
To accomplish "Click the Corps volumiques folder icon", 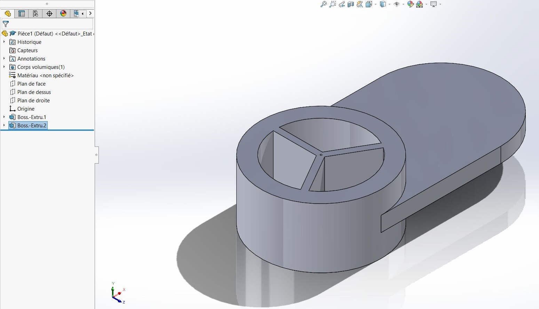I will point(13,67).
